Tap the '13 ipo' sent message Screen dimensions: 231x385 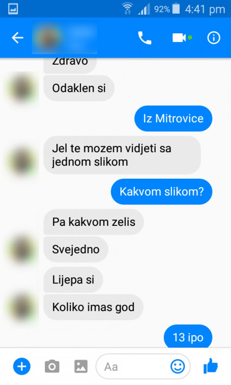tap(188, 337)
